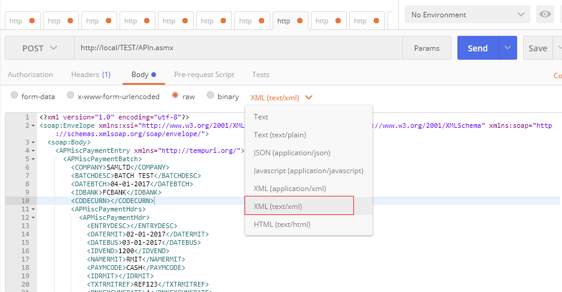This screenshot has width=562, height=292.
Task: Open the Headers (1) tab
Action: [91, 75]
